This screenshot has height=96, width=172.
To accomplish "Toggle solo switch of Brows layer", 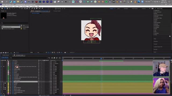I will [x=4, y=85].
